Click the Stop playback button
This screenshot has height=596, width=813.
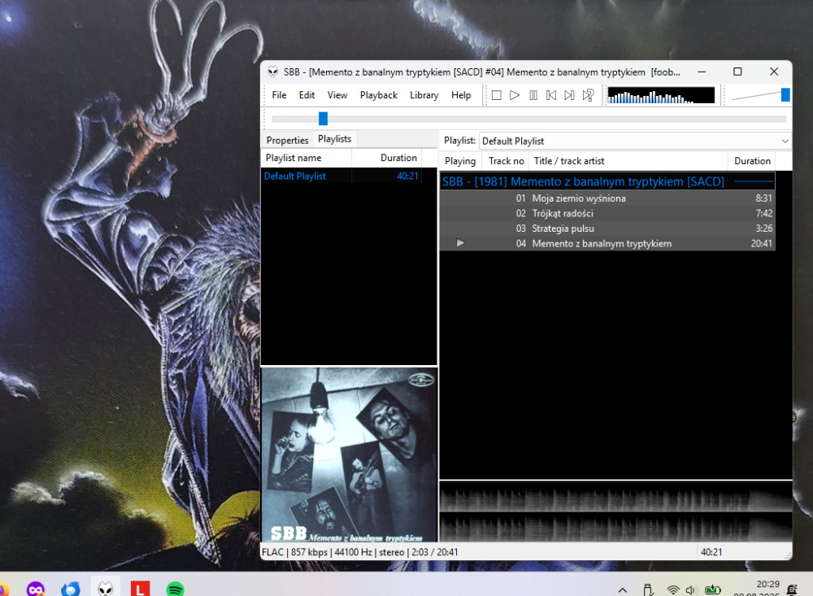[x=496, y=95]
